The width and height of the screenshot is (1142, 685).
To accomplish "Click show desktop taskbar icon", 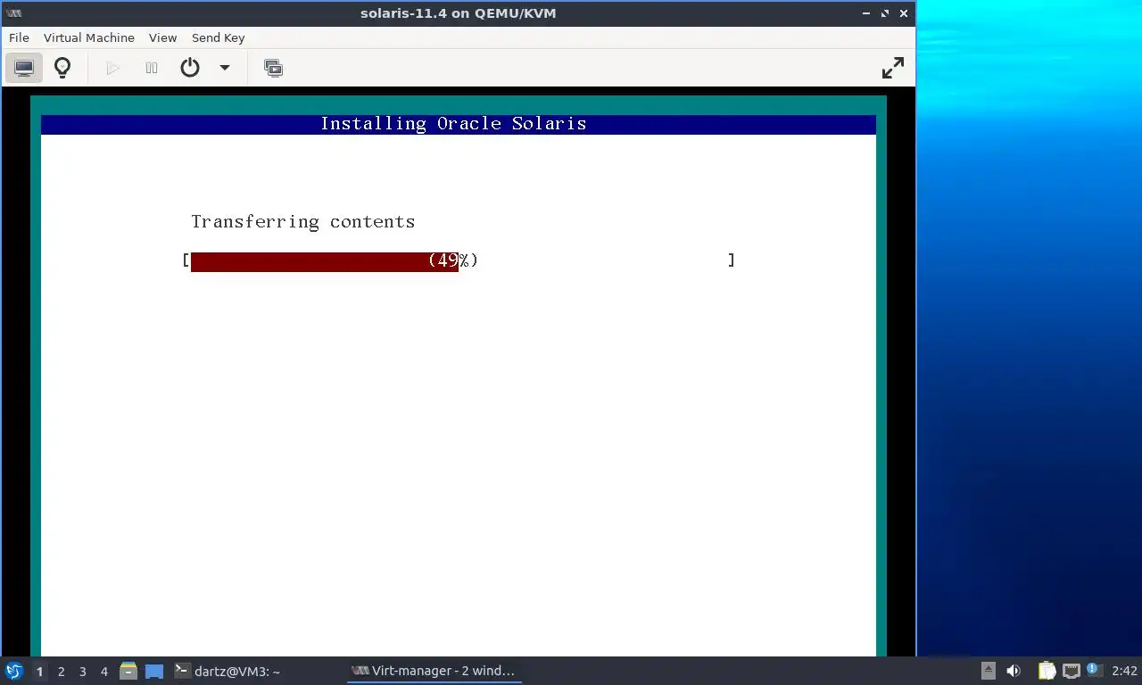I will tap(154, 671).
